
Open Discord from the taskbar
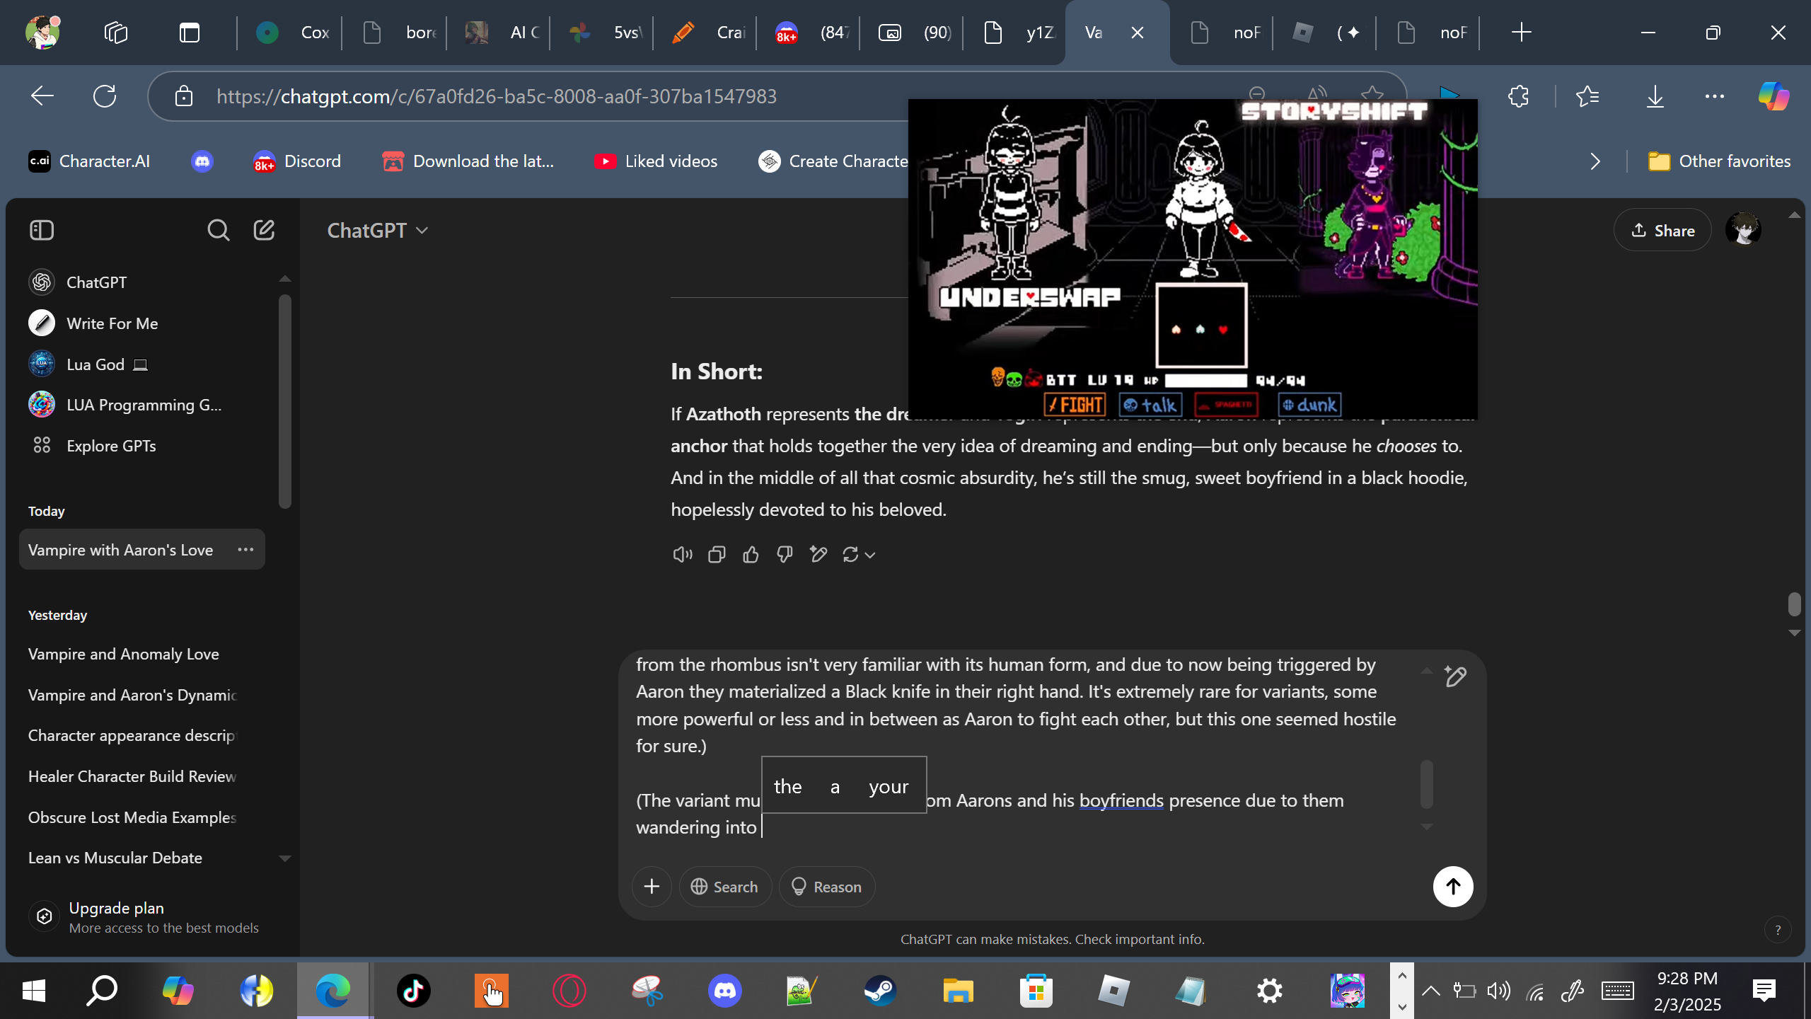click(x=724, y=991)
